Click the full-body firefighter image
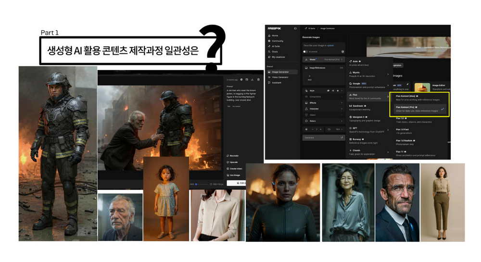The image size is (481, 262). (58, 153)
